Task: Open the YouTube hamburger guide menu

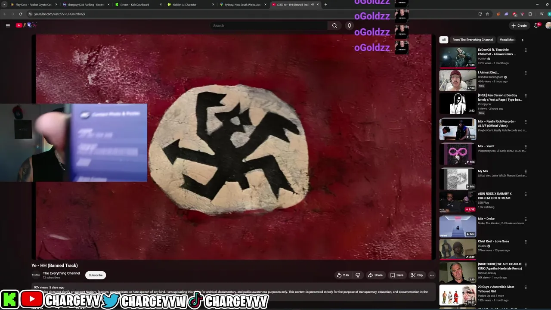Action: click(x=8, y=25)
